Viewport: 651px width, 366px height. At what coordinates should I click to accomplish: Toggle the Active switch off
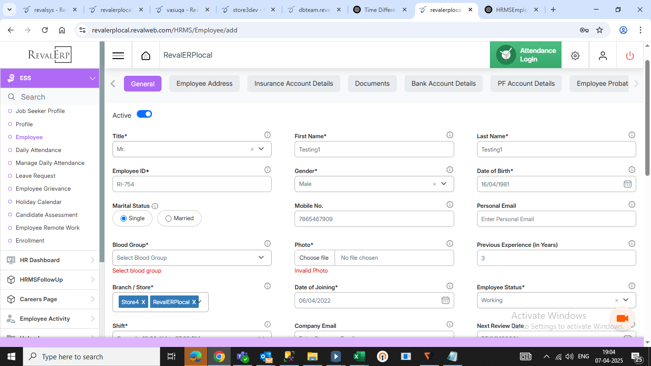tap(144, 114)
